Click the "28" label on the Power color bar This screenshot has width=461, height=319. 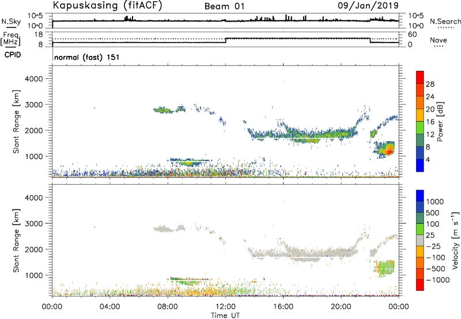pos(430,84)
